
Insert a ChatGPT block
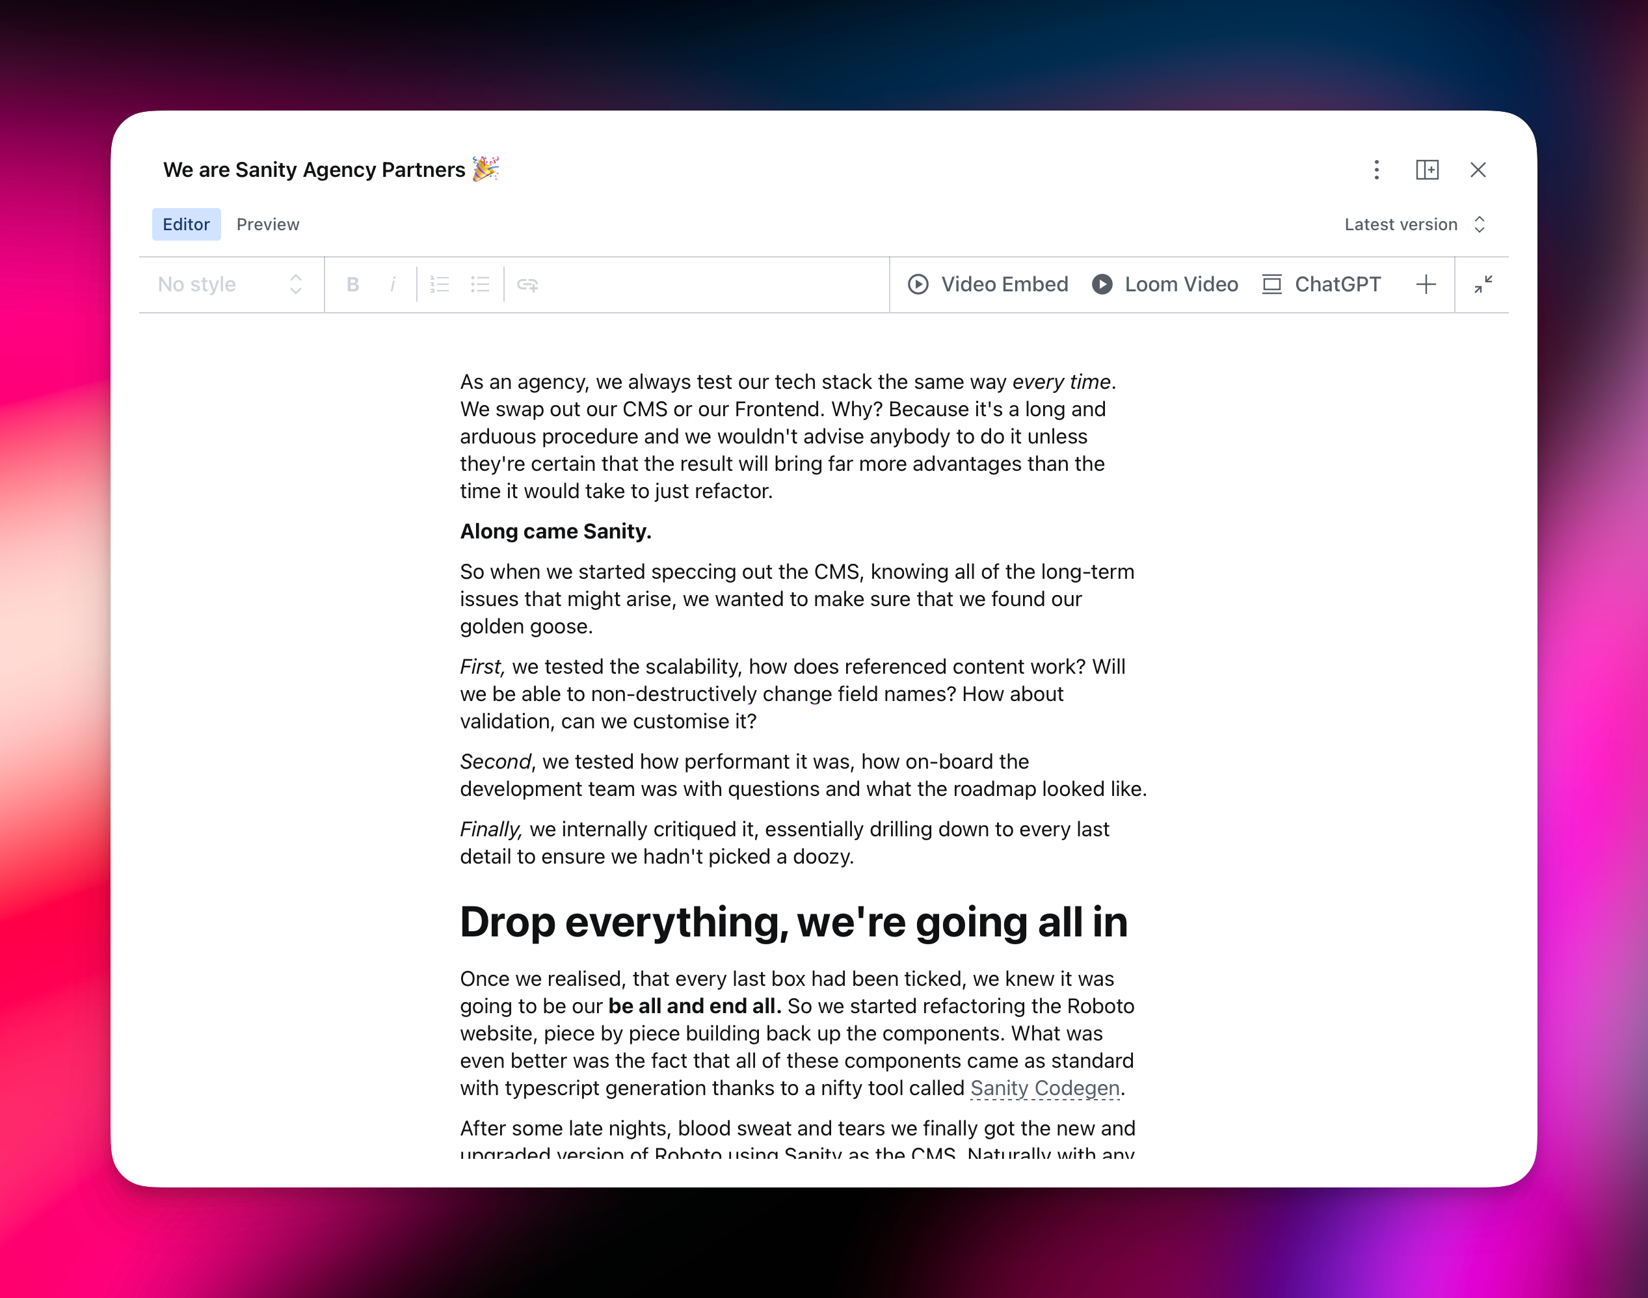click(x=1322, y=284)
